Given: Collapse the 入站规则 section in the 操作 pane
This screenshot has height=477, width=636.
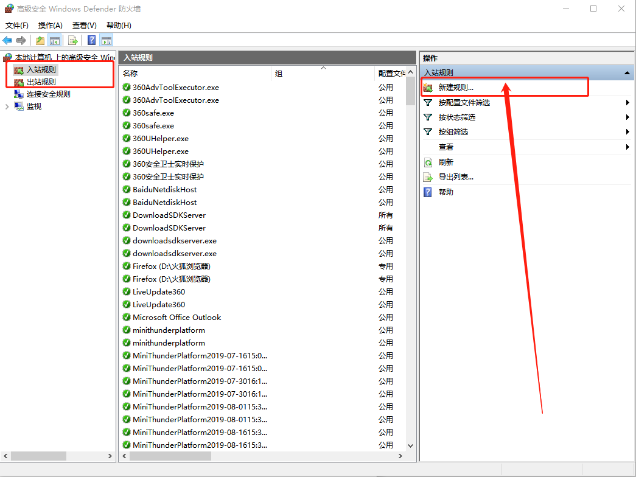Looking at the screenshot, I should pyautogui.click(x=627, y=72).
